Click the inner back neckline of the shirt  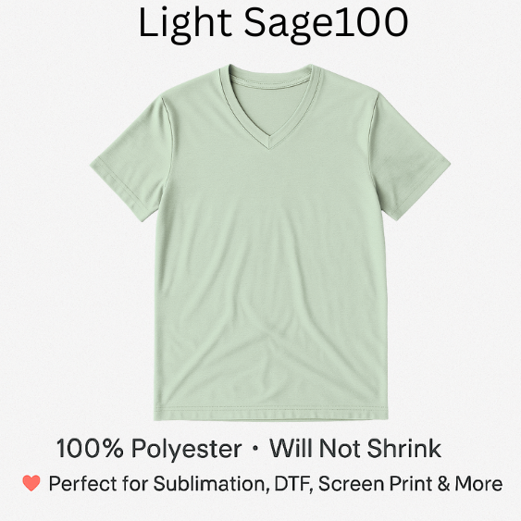(x=271, y=79)
